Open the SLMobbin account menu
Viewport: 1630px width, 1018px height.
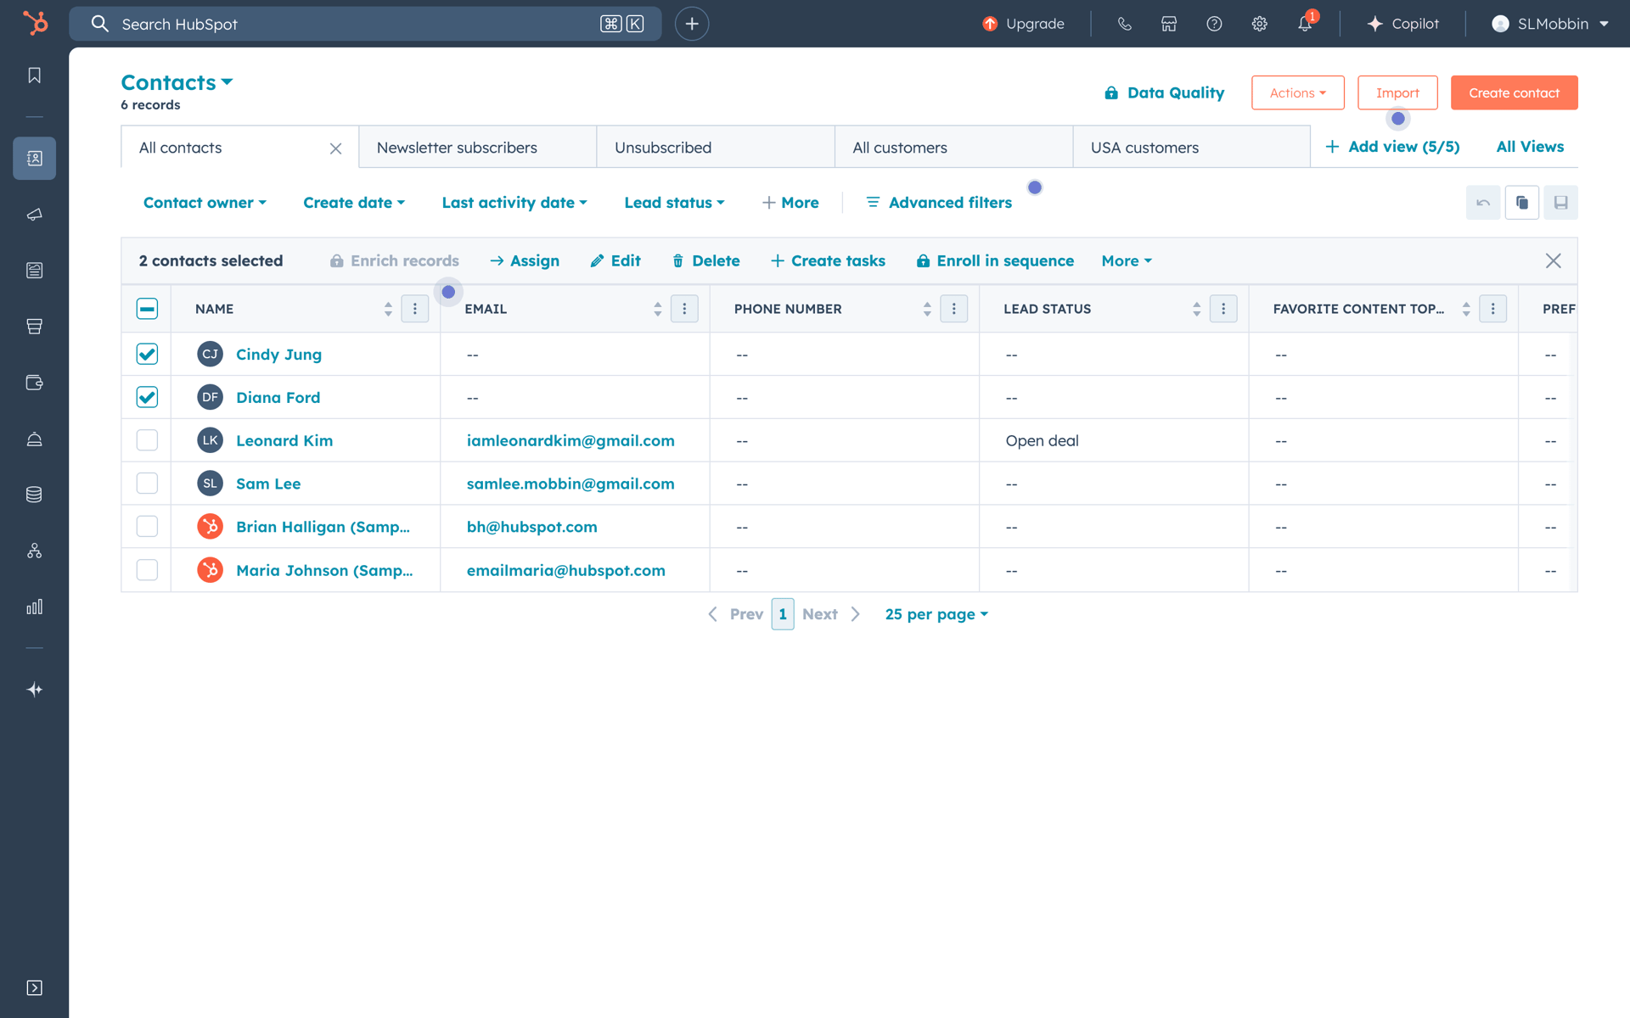click(1550, 24)
